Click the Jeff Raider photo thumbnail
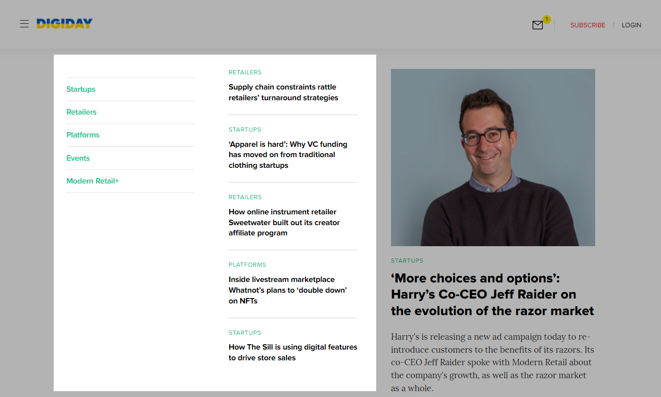This screenshot has height=397, width=661. point(493,158)
